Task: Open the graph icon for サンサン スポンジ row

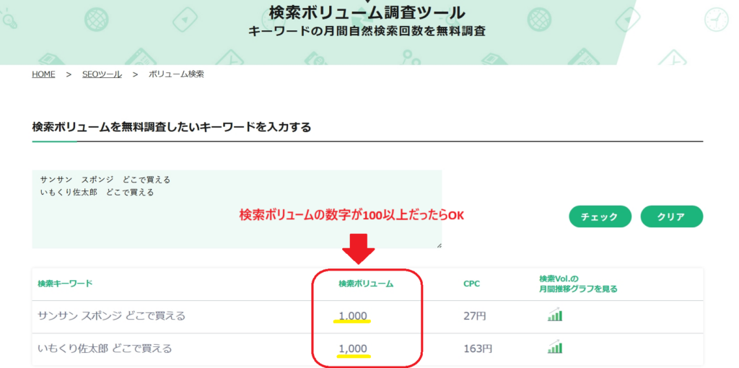Action: tap(554, 315)
